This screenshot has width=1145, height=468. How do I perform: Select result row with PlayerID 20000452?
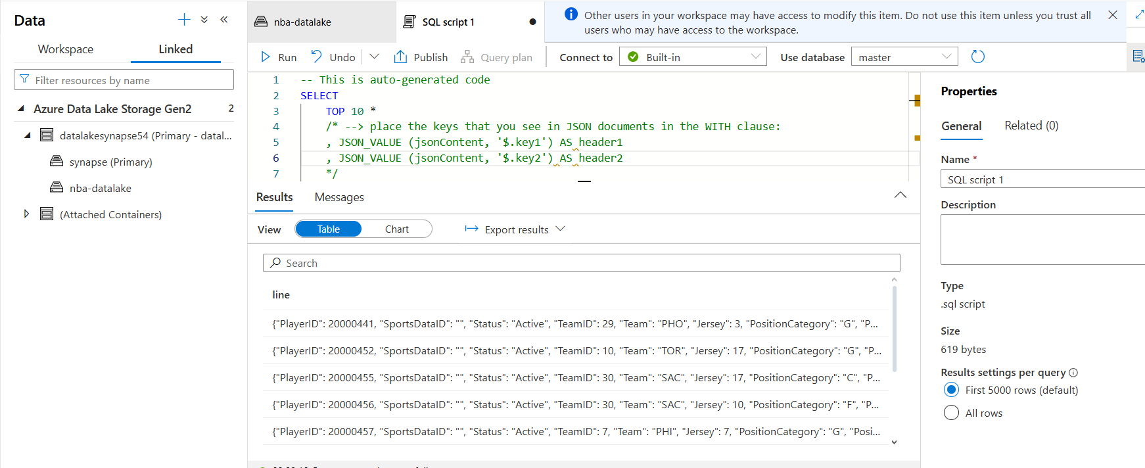tap(576, 350)
